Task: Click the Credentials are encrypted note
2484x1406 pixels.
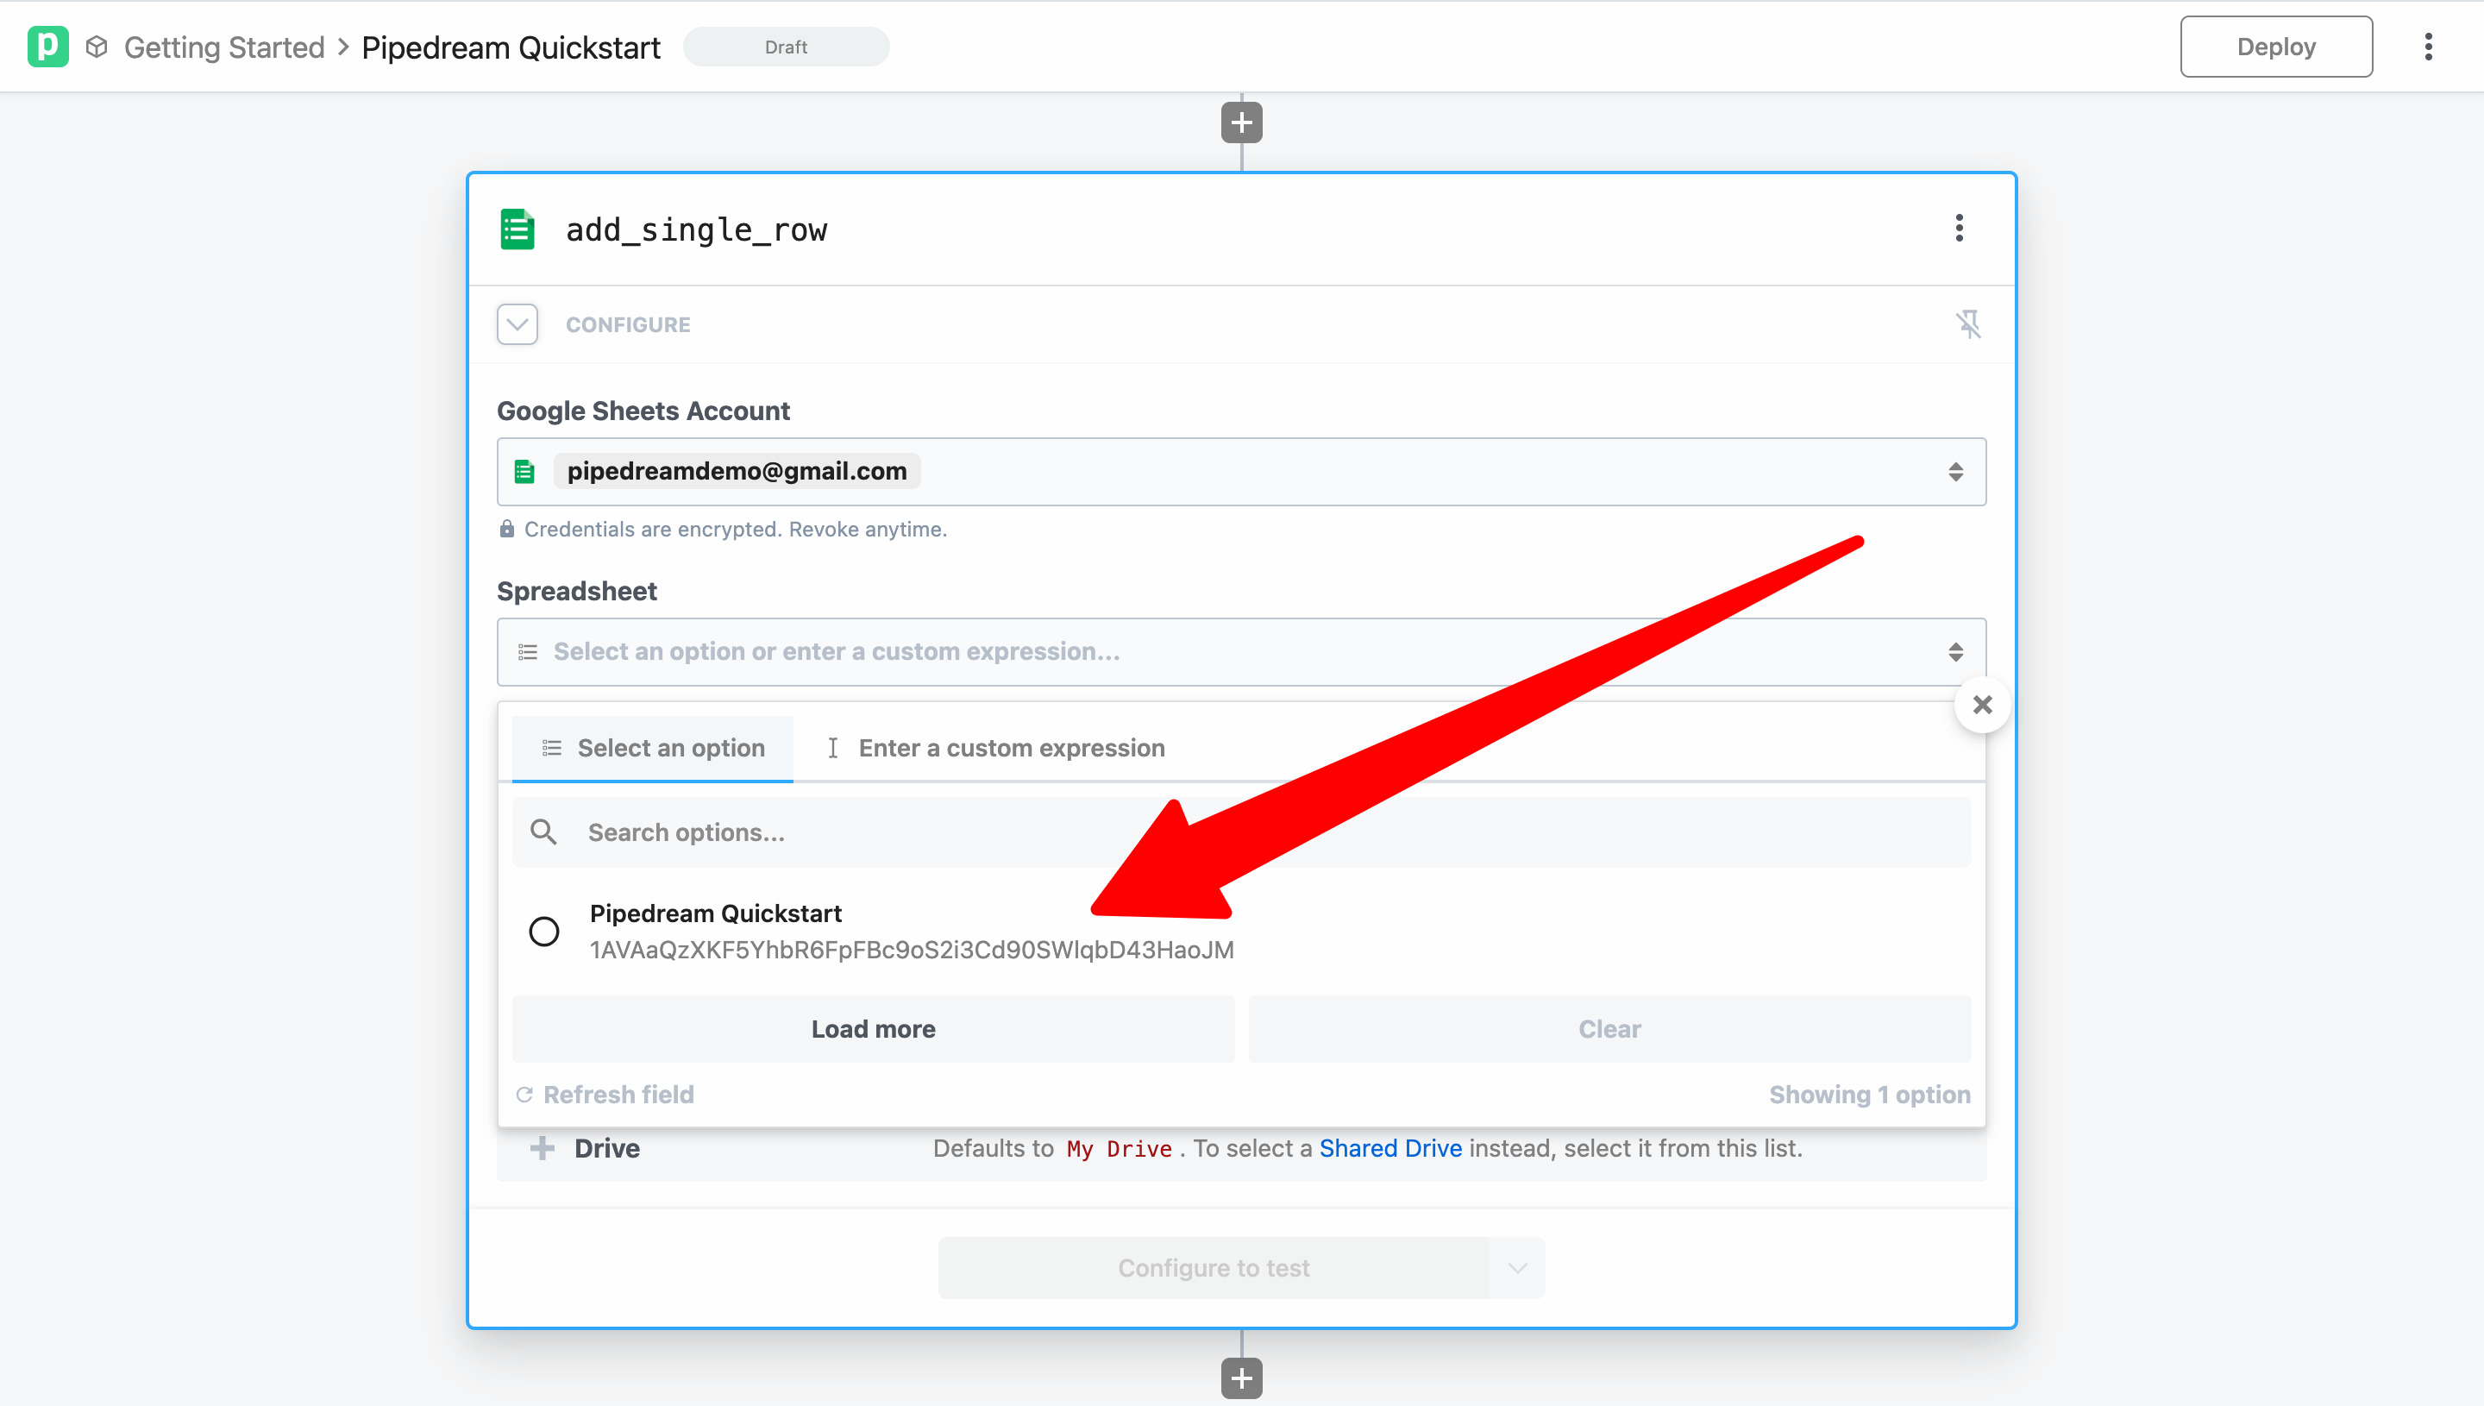Action: pyautogui.click(x=736, y=529)
